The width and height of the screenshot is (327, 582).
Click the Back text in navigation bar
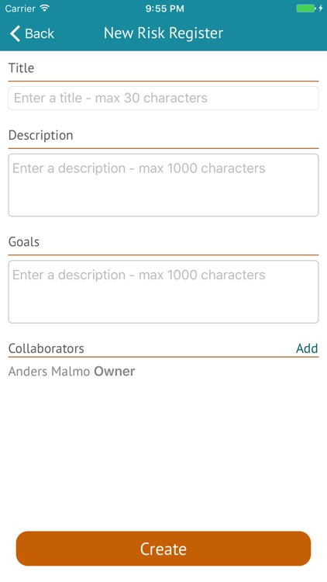click(40, 33)
